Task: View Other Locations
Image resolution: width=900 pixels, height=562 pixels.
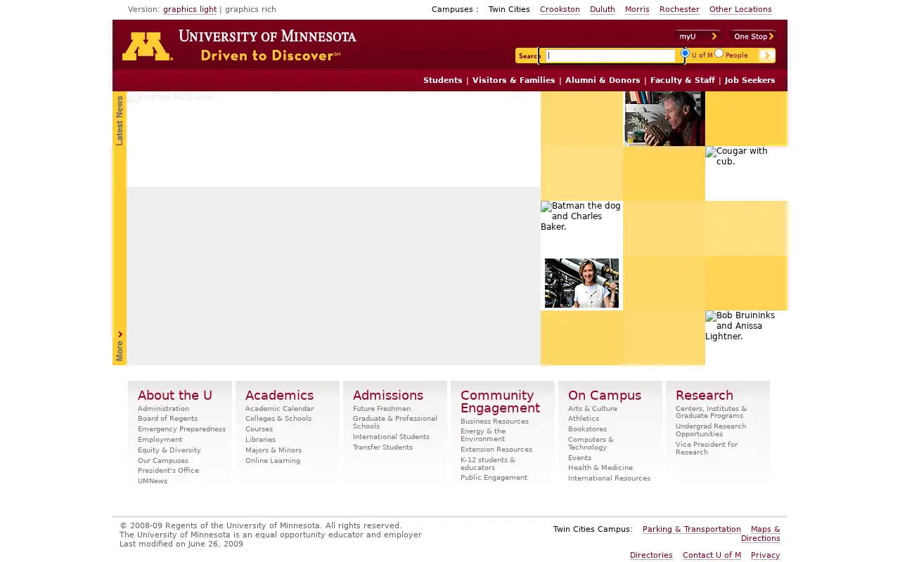Action: pos(740,10)
